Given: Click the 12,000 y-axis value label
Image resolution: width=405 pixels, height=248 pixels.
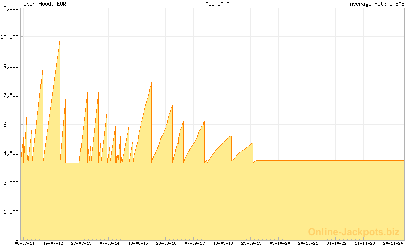Looking at the screenshot, I should click(x=10, y=8).
